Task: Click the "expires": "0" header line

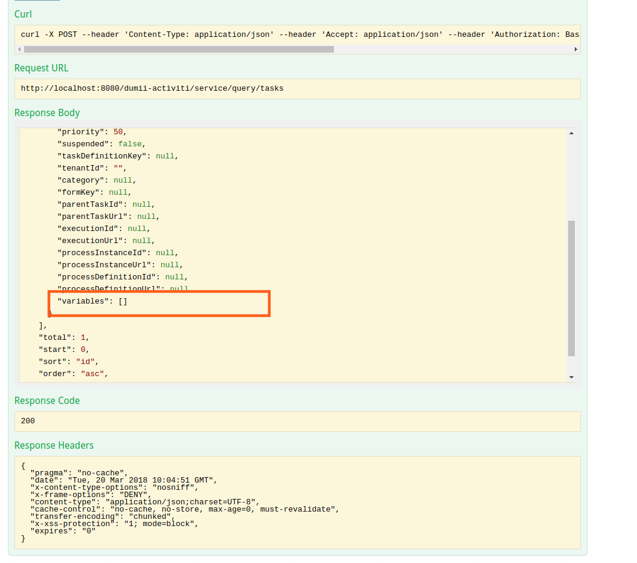Action: pos(63,532)
